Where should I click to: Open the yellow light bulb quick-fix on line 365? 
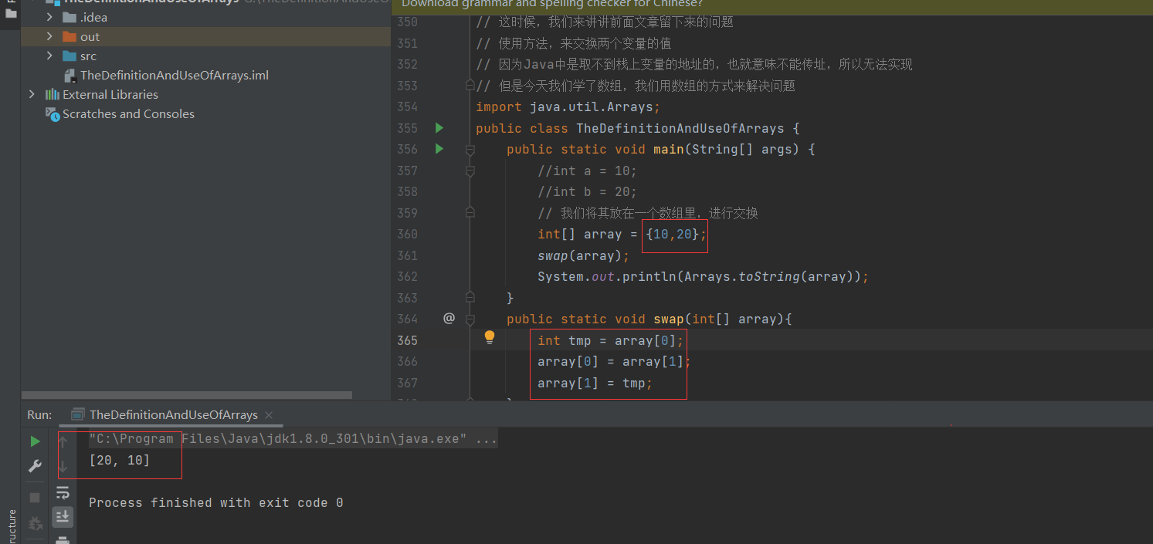[x=489, y=338]
